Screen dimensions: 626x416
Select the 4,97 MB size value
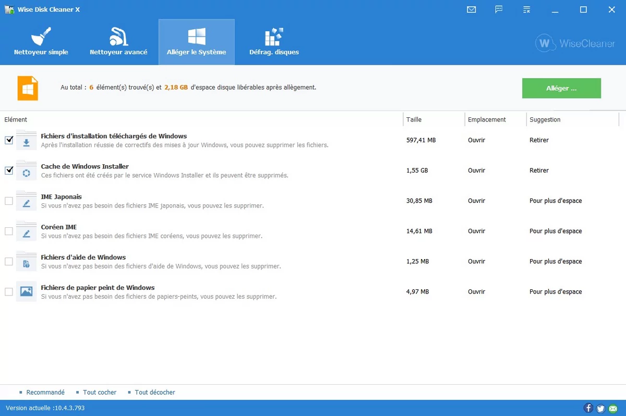(x=417, y=291)
